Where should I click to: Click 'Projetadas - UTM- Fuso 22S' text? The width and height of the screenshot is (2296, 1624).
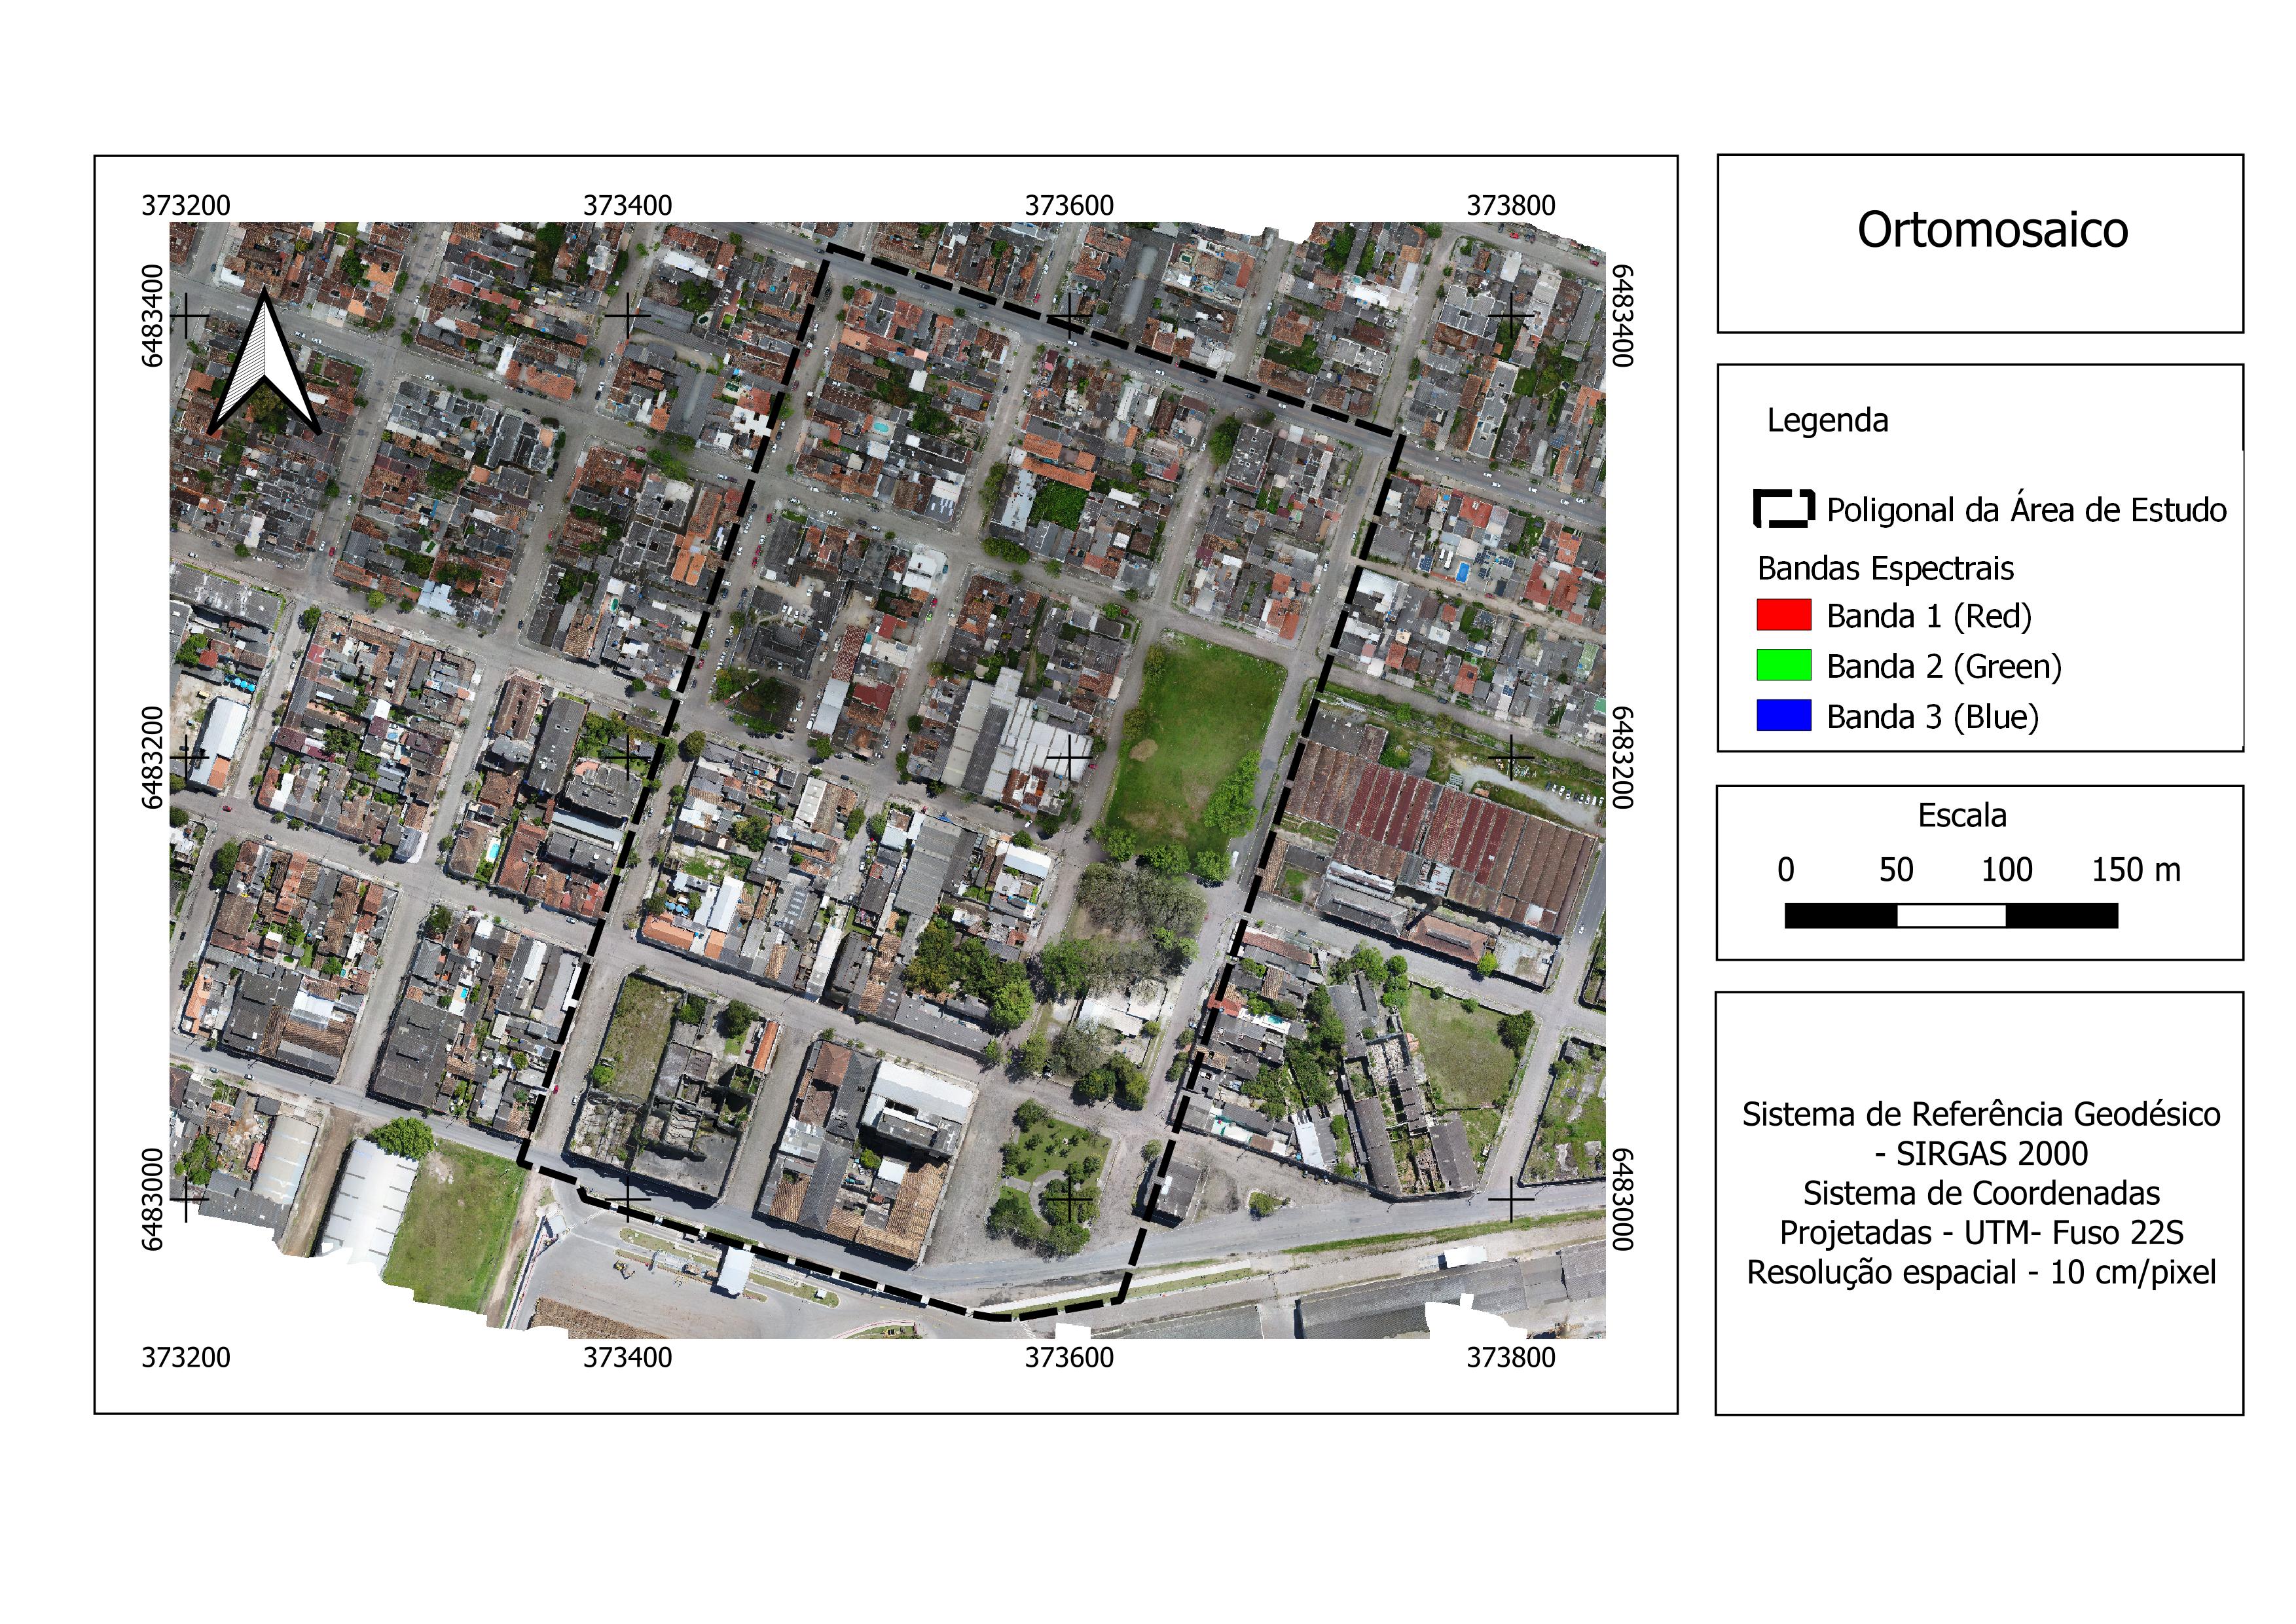pyautogui.click(x=1981, y=1232)
